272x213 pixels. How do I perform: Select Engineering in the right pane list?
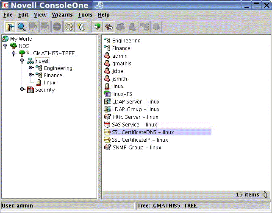pyautogui.click(x=126, y=40)
